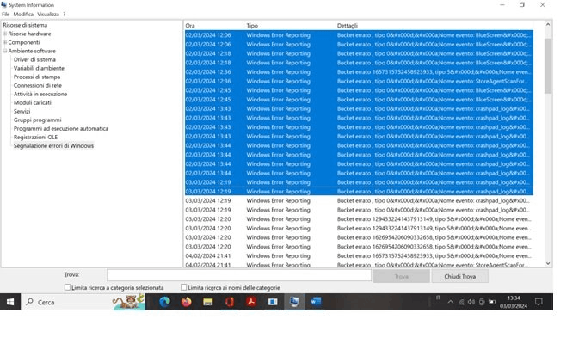The width and height of the screenshot is (585, 356).
Task: Select Attività in esecuzione
Action: tap(40, 94)
